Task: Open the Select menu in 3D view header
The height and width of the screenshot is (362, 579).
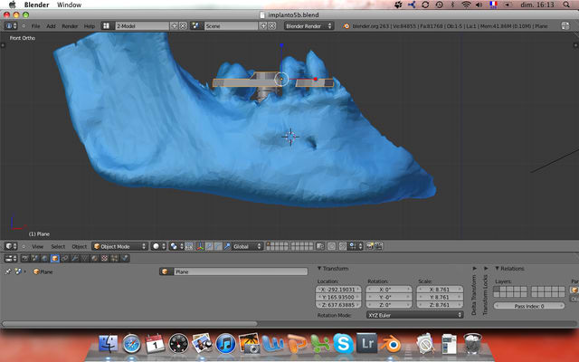Action: point(58,246)
